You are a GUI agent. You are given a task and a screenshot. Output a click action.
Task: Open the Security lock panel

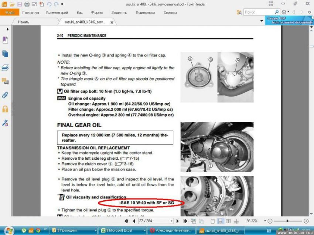coord(5,109)
